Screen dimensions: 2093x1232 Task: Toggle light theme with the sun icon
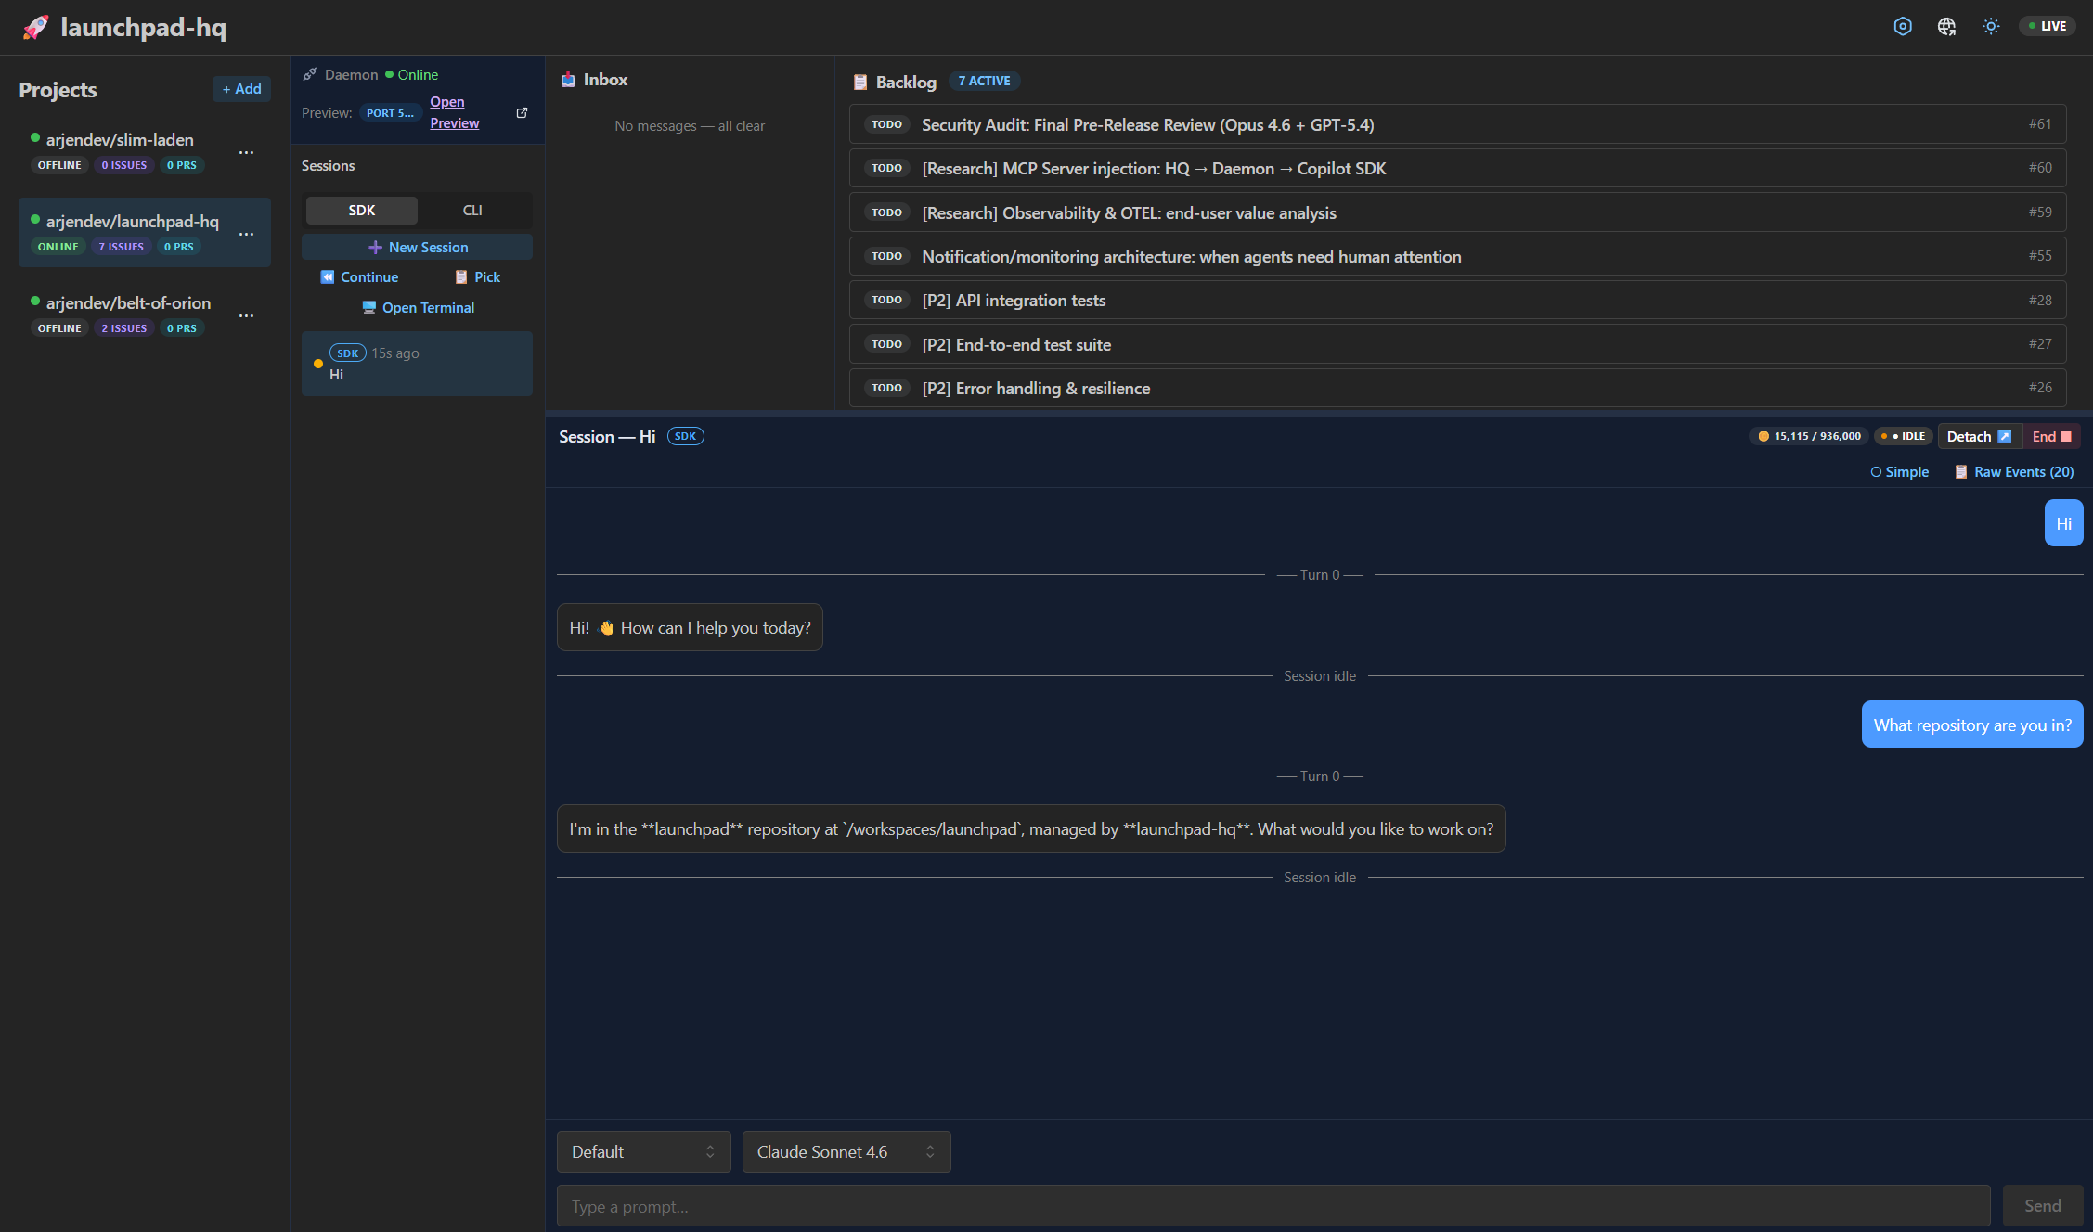(1991, 26)
